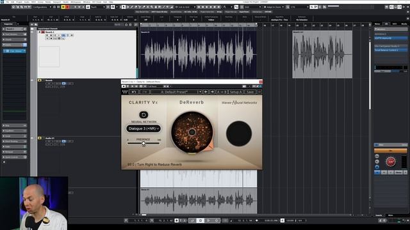Click the A→B copy button
This screenshot has width=410, height=230.
(x=222, y=92)
